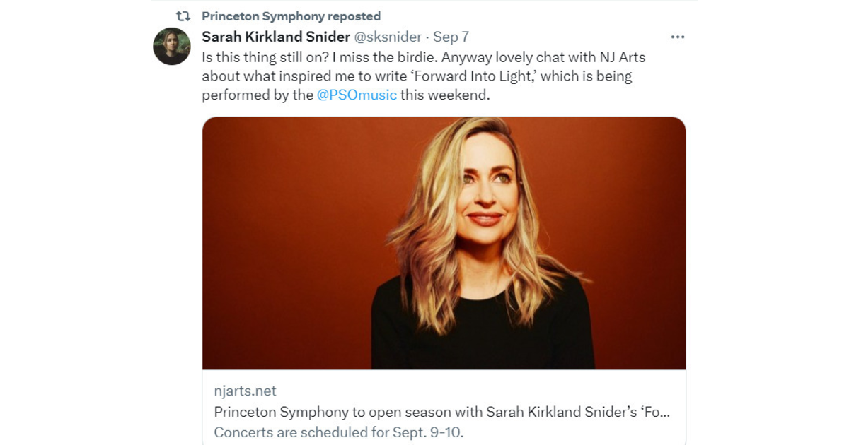Click the repost icon beside Princeton Symphony
The image size is (849, 445).
point(184,16)
